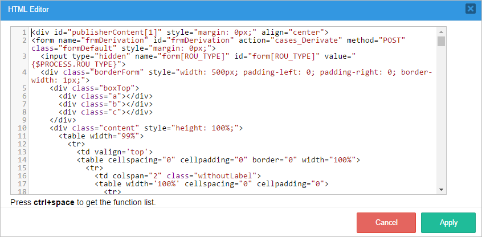Image resolution: width=482 pixels, height=237 pixels.
Task: Cancel the HTML edits
Action: pos(386,223)
